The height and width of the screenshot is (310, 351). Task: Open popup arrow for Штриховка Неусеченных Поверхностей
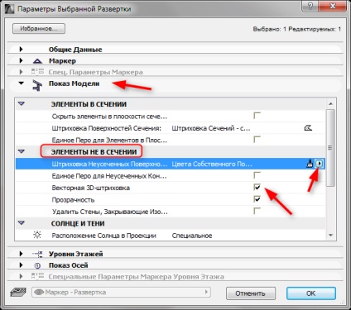click(x=320, y=164)
